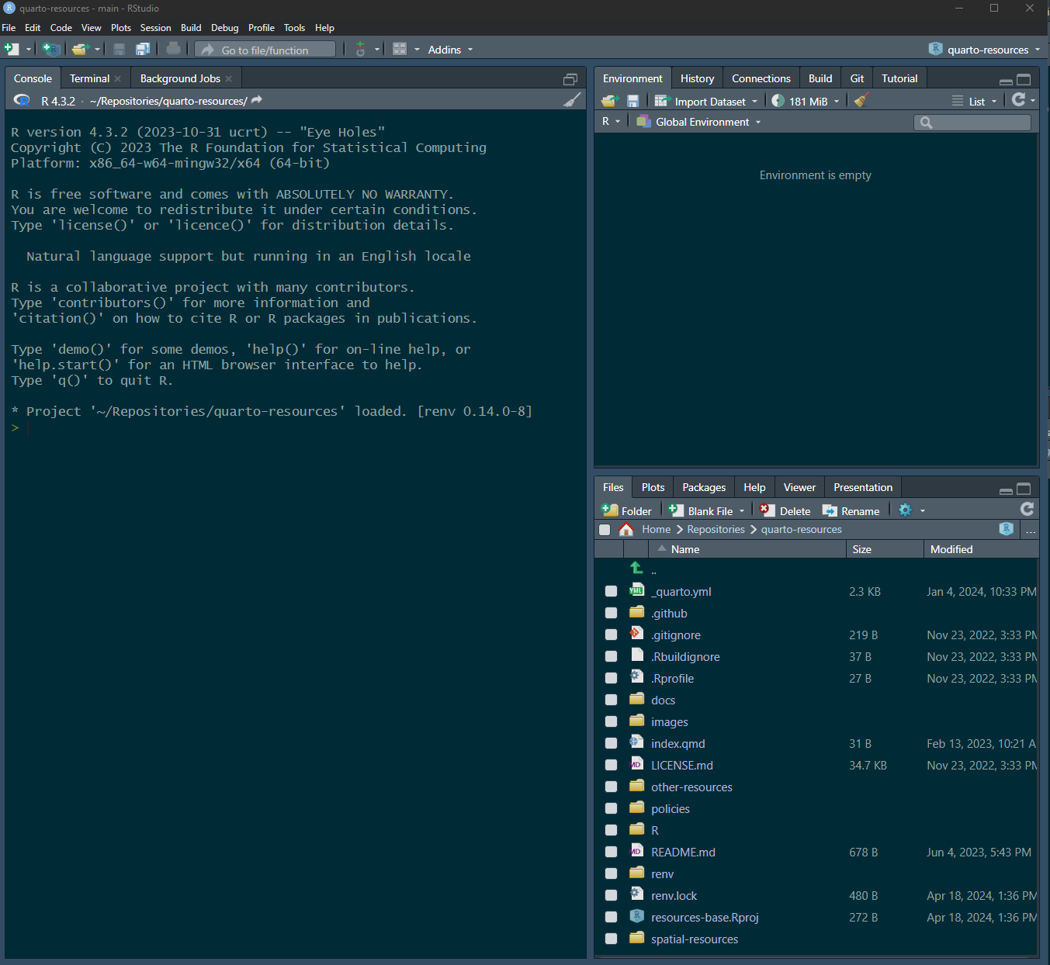Toggle the select-all files checkbox
Screen dimensions: 1050x965
click(x=605, y=530)
